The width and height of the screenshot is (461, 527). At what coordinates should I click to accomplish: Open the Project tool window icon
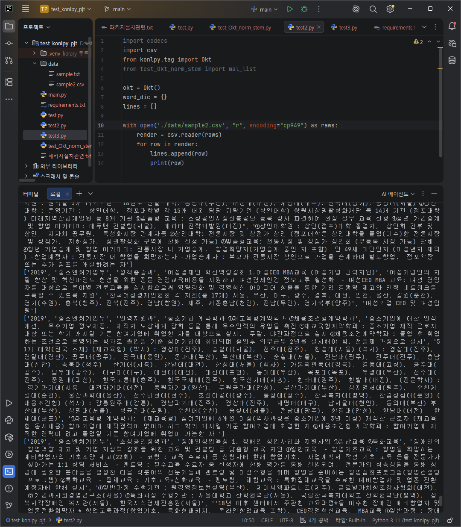click(x=9, y=26)
